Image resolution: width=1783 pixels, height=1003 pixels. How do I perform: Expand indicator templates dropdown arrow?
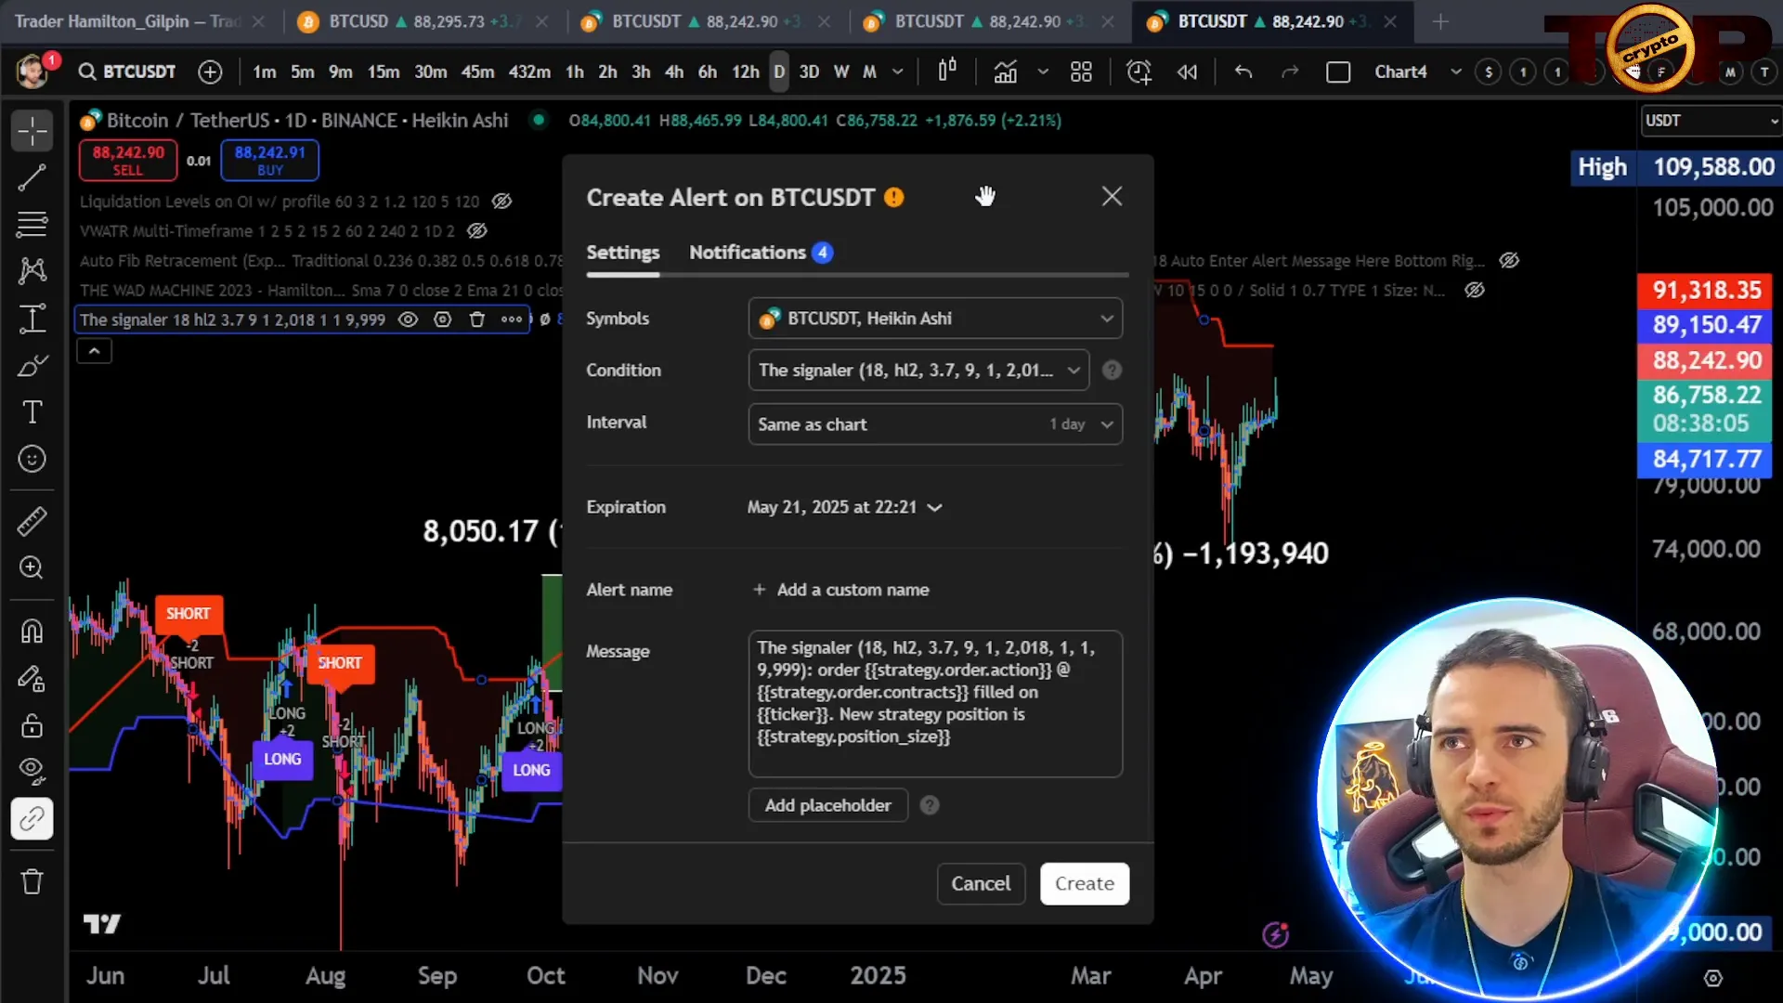click(1043, 72)
